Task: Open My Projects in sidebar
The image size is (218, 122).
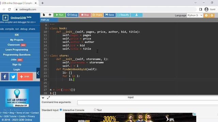Action: click(x=17, y=40)
